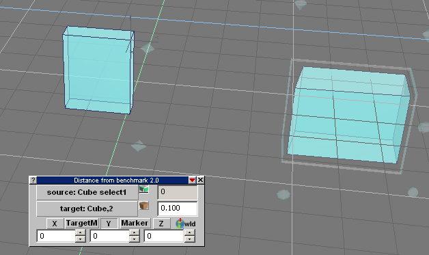Viewport: 429px width, 255px height.
Task: Click the red triangle in title bar
Action: click(x=193, y=180)
